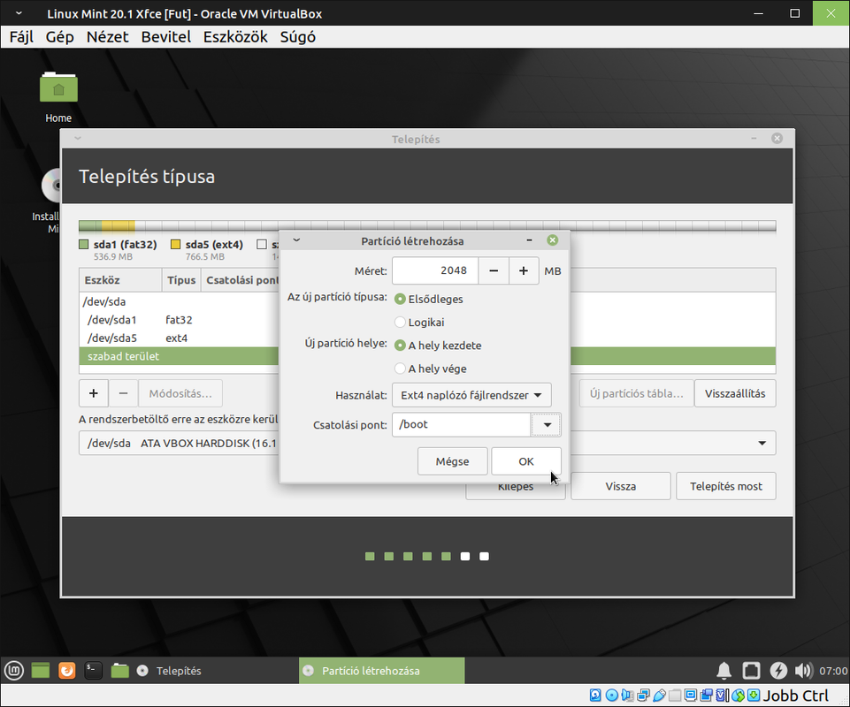Click the power manager tray icon
The image size is (850, 707).
tap(778, 671)
